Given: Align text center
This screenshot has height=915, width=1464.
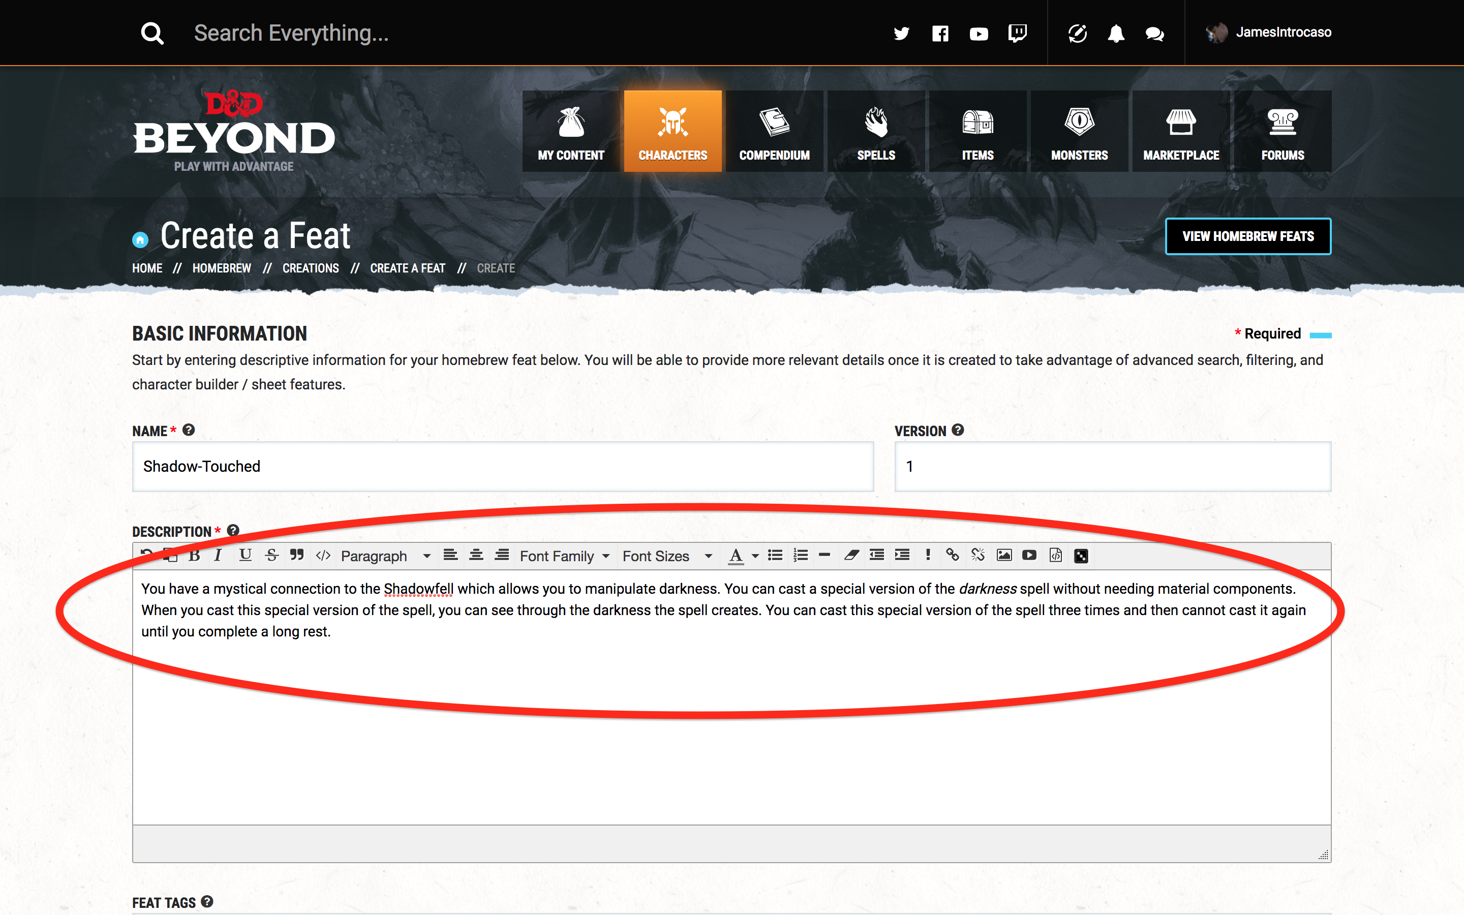Looking at the screenshot, I should 476,555.
